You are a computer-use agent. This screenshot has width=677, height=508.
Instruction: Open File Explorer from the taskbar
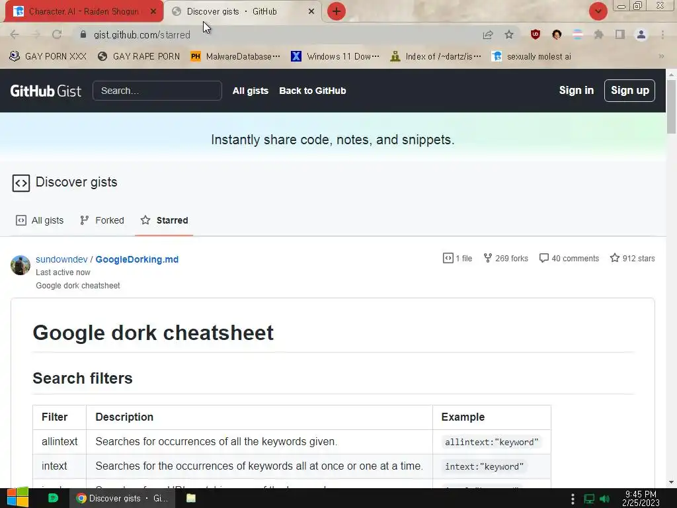click(x=191, y=498)
